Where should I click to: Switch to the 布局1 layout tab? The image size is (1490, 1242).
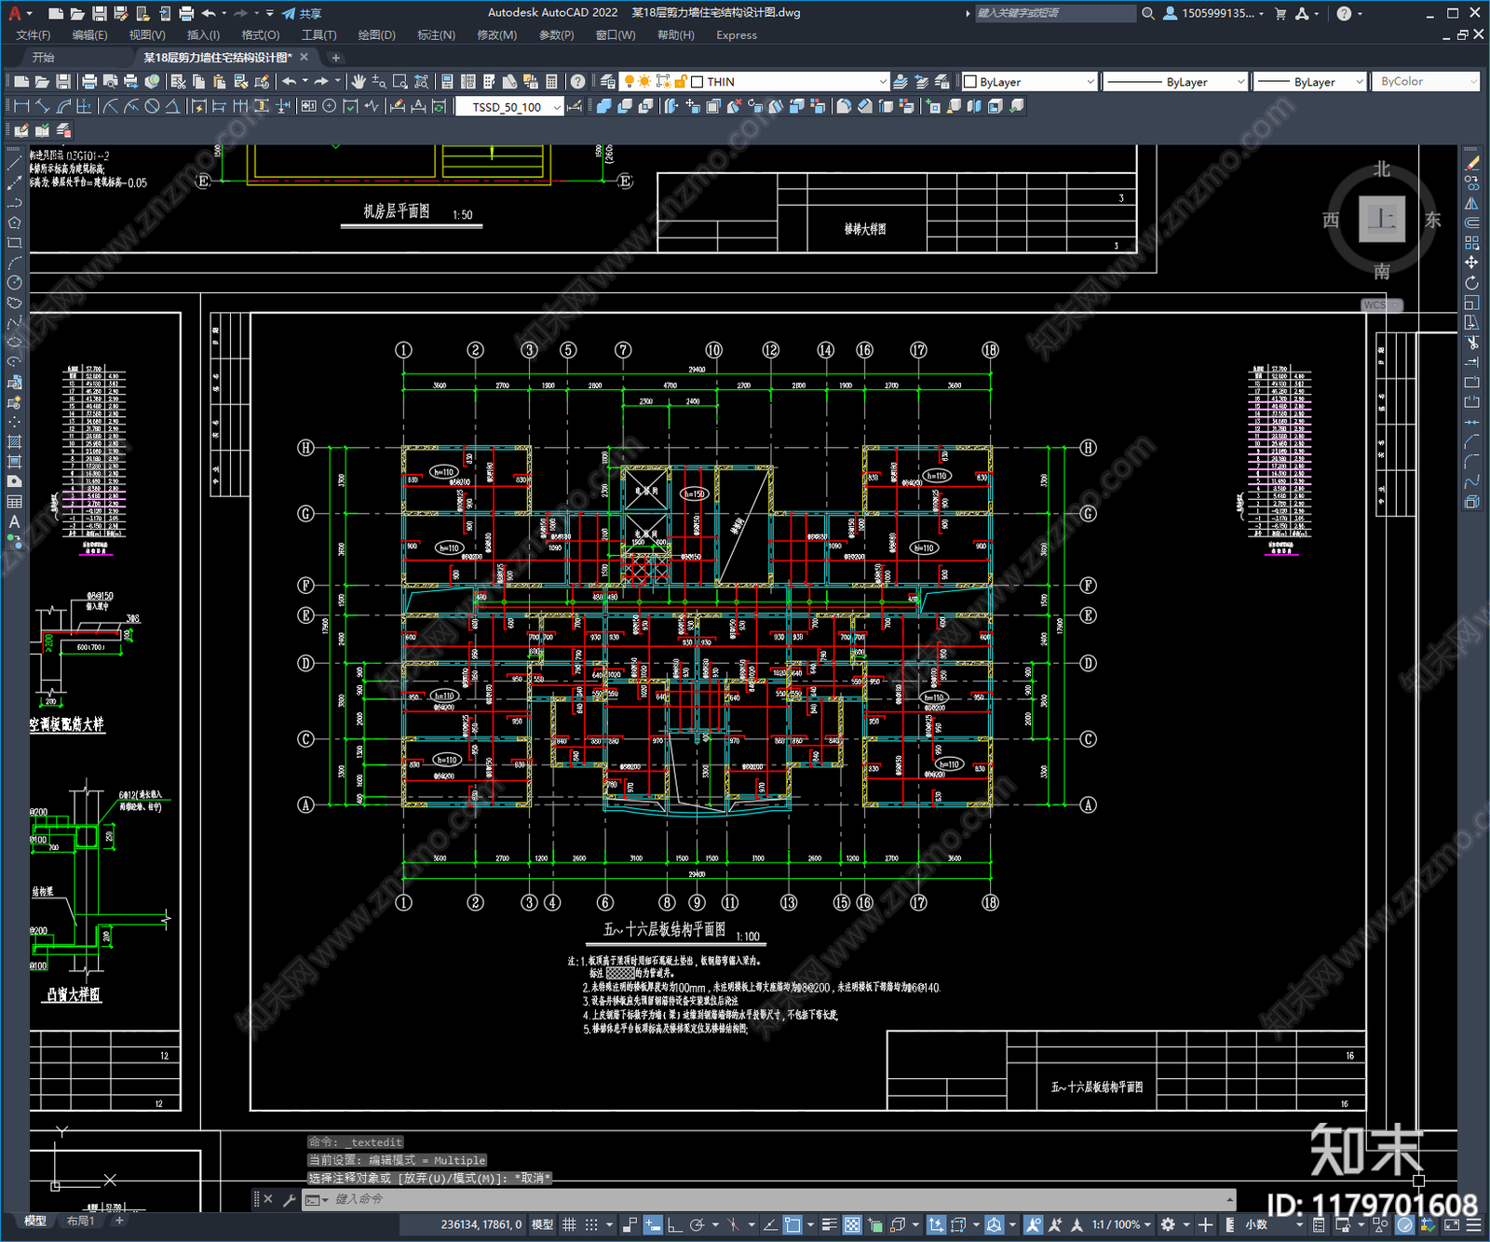(x=81, y=1221)
